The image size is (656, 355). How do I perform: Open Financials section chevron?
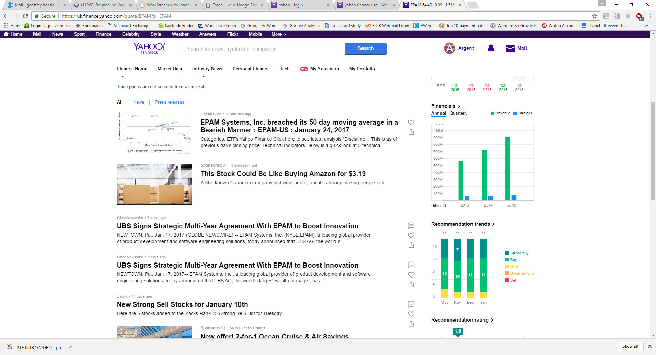tap(459, 106)
